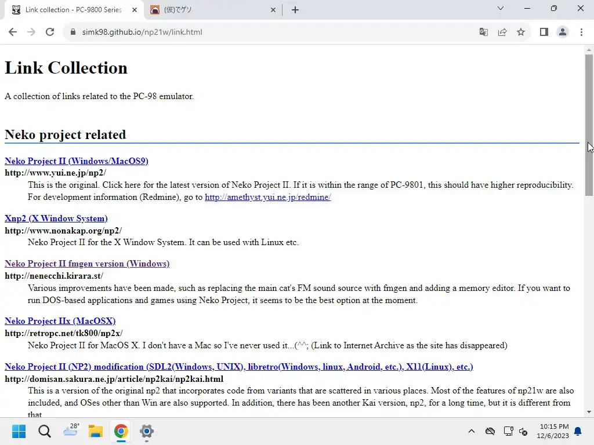Close the Link collection tab

135,10
